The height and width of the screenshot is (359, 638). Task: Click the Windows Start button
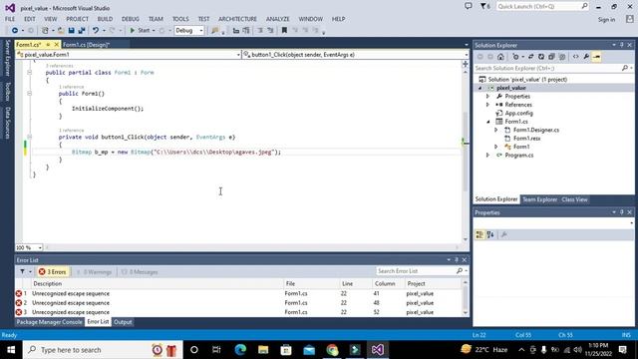pyautogui.click(x=11, y=350)
